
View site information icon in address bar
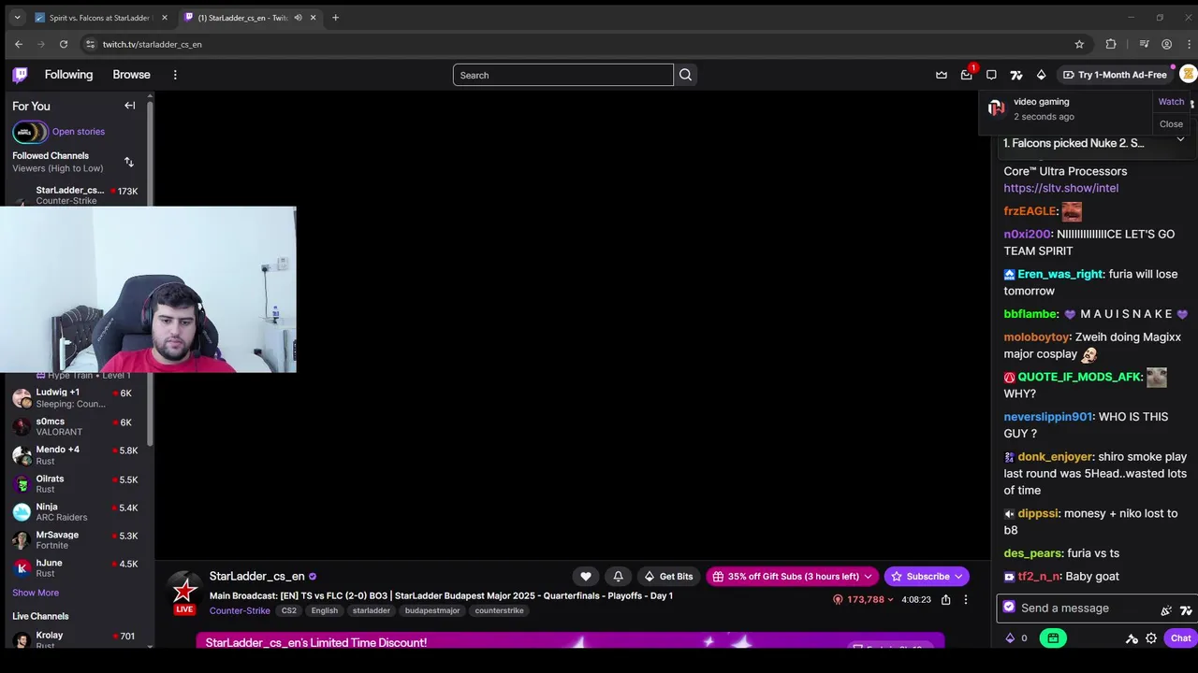coord(90,44)
